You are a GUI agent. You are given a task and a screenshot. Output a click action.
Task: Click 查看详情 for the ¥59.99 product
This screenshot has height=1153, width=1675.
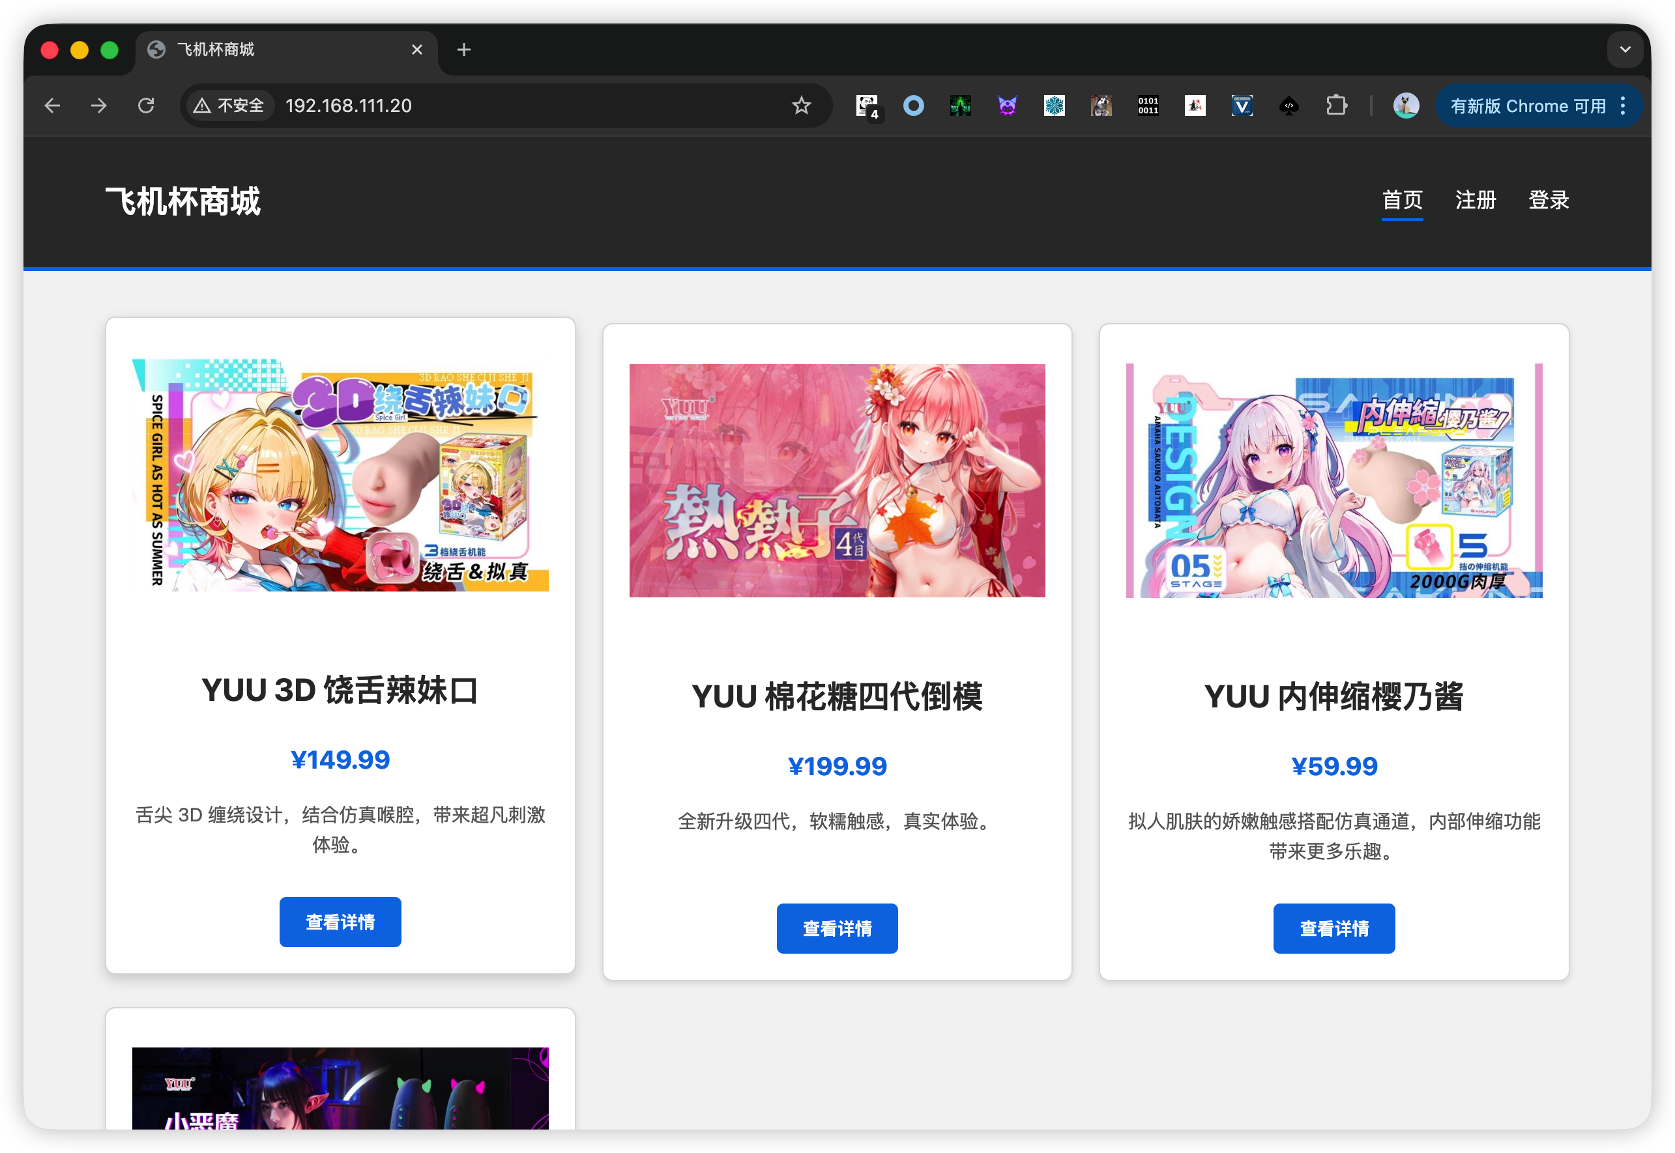(x=1333, y=928)
